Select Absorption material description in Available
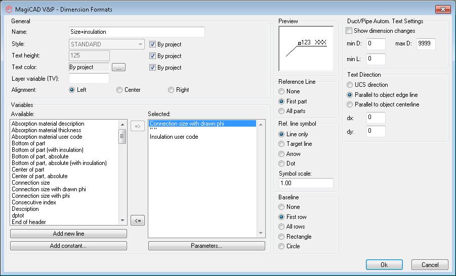Viewport: 456px width, 276px height. [48, 124]
